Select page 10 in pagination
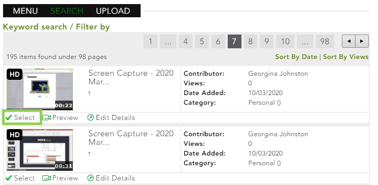The width and height of the screenshot is (378, 185). click(285, 41)
